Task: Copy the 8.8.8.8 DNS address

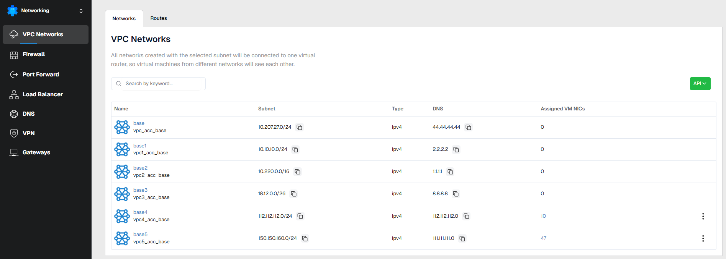Action: click(456, 194)
